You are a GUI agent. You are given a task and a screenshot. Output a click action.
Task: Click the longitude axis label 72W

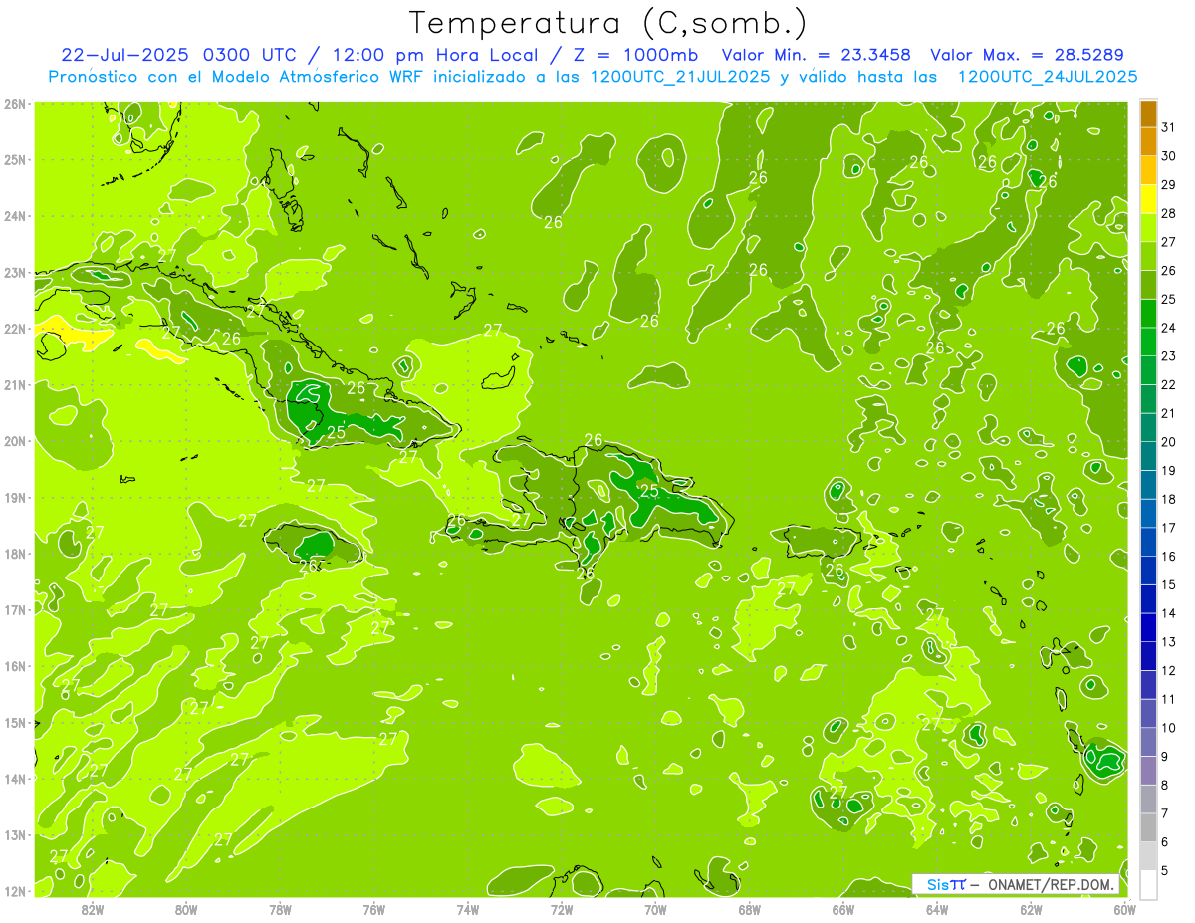point(562,909)
